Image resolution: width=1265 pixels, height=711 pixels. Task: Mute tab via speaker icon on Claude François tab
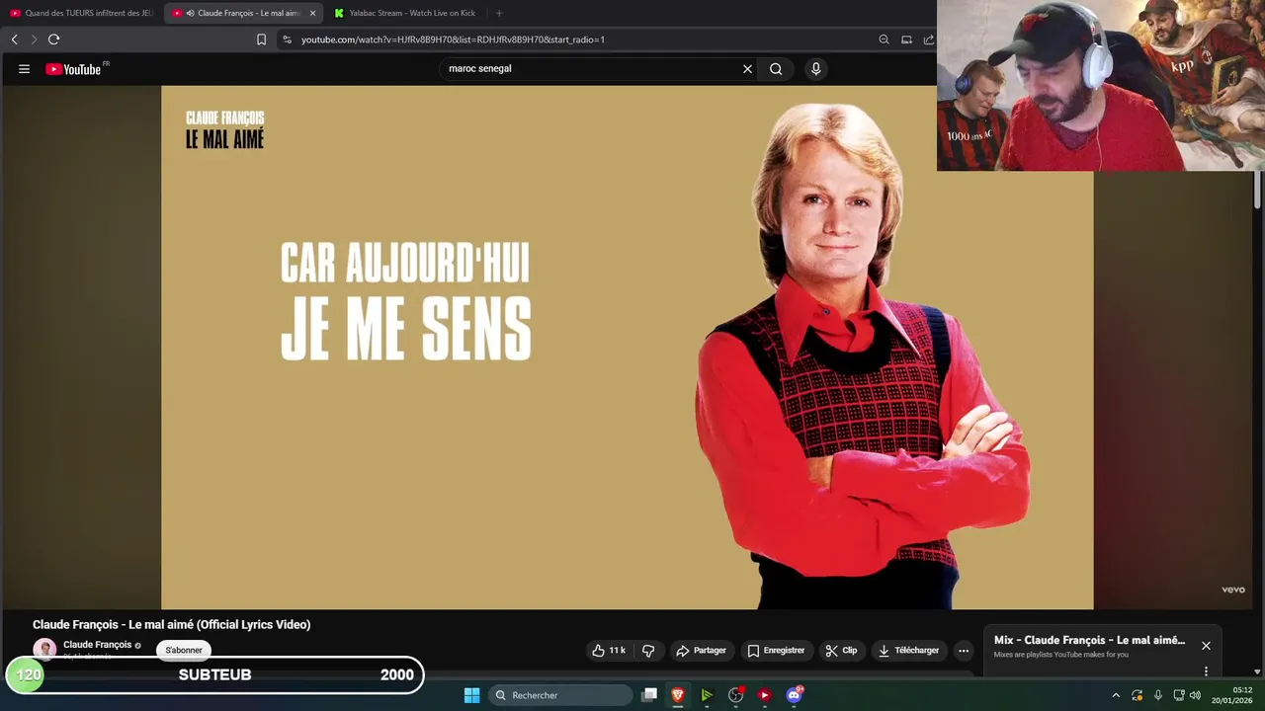[190, 13]
